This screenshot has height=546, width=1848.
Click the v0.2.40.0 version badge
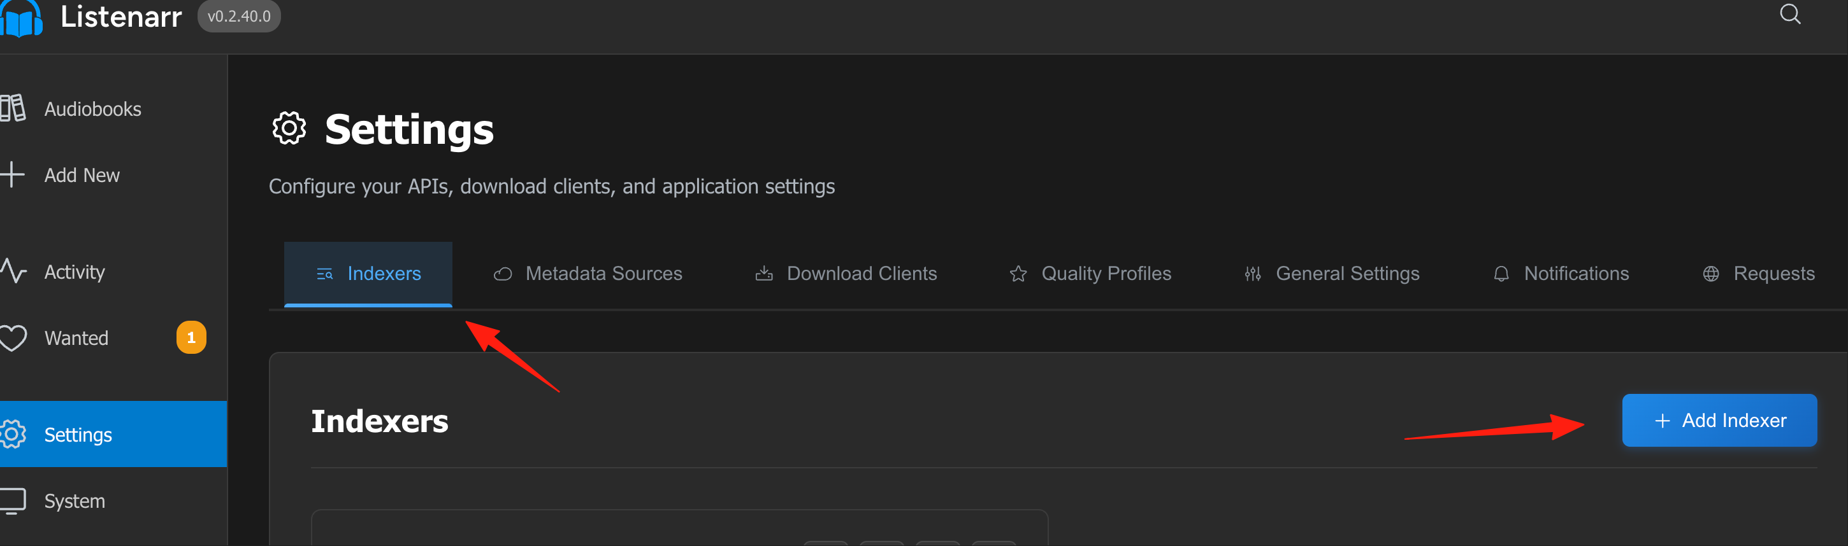pyautogui.click(x=239, y=16)
